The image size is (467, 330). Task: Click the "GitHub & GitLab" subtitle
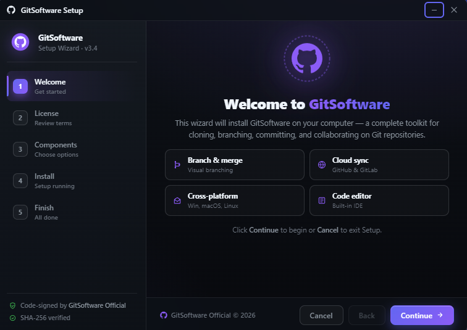point(355,170)
